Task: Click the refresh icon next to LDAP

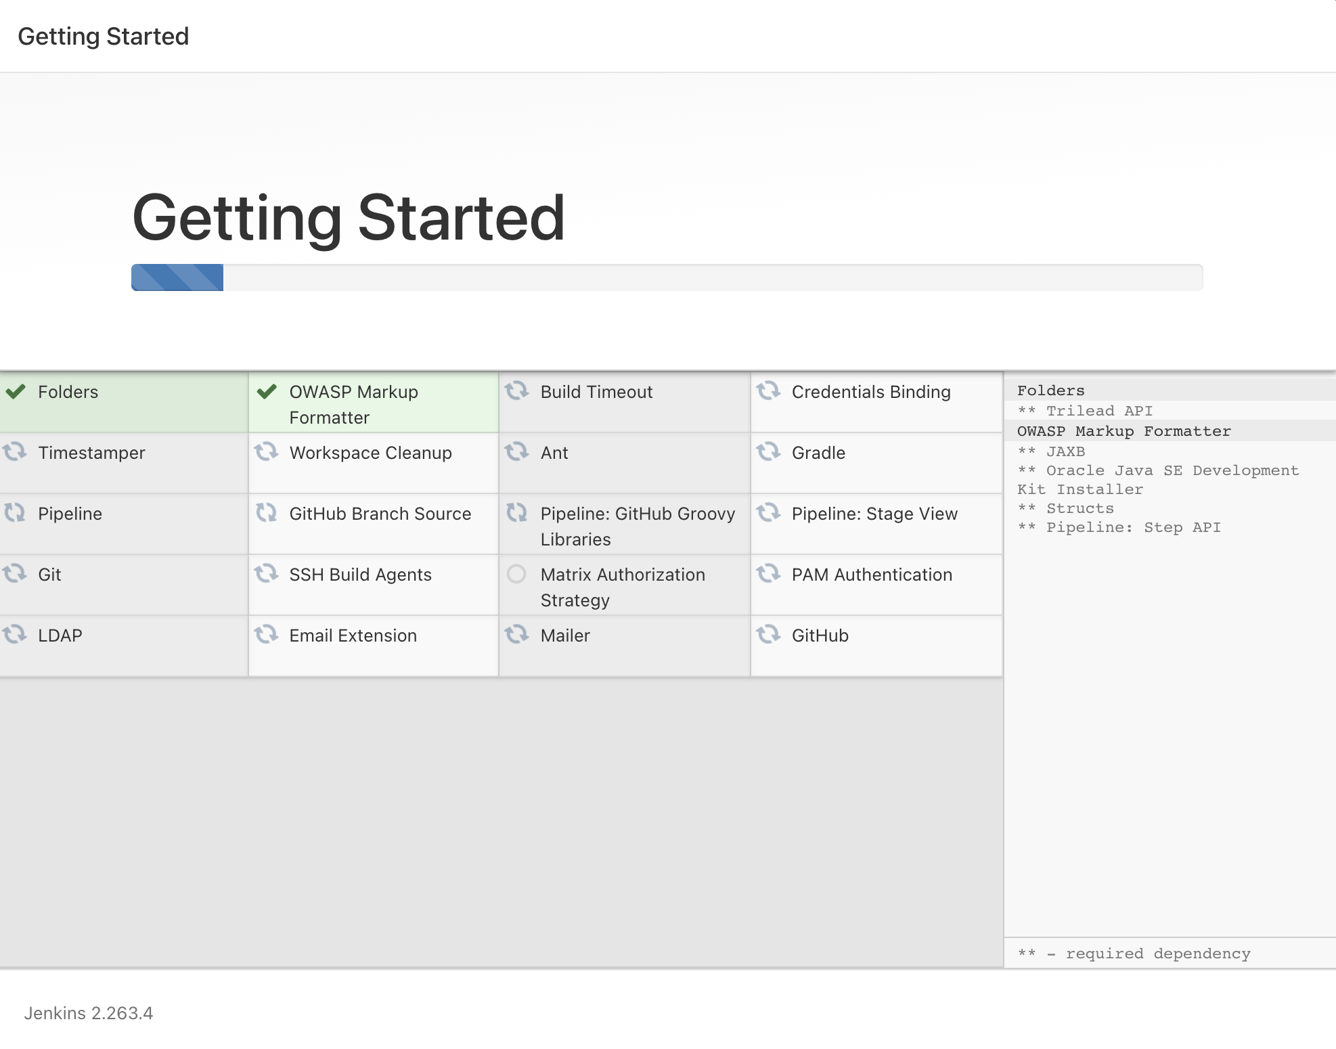Action: tap(15, 634)
